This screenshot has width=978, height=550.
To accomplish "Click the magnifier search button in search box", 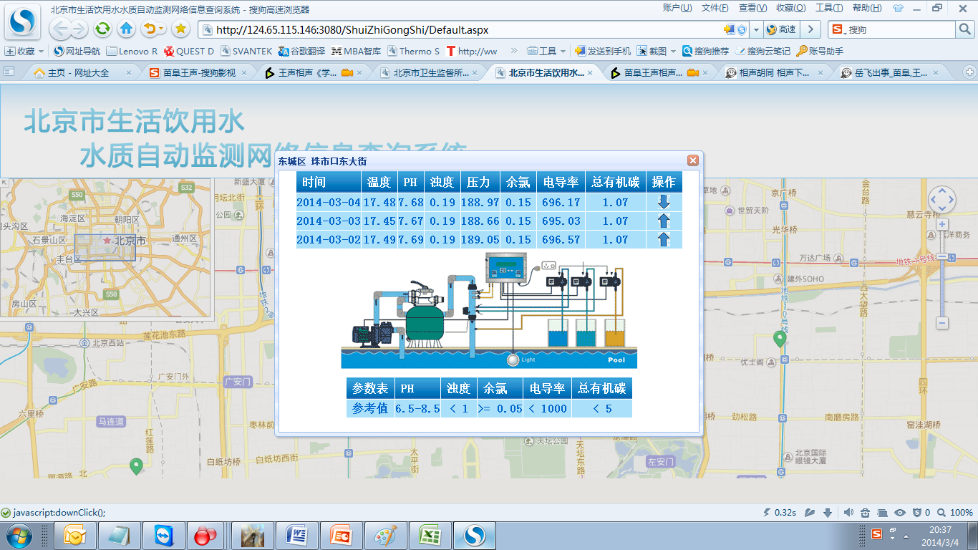I will pyautogui.click(x=965, y=29).
